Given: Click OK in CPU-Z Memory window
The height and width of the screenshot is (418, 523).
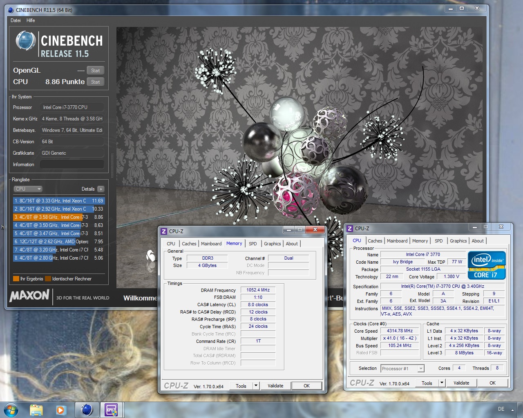Looking at the screenshot, I should [307, 386].
